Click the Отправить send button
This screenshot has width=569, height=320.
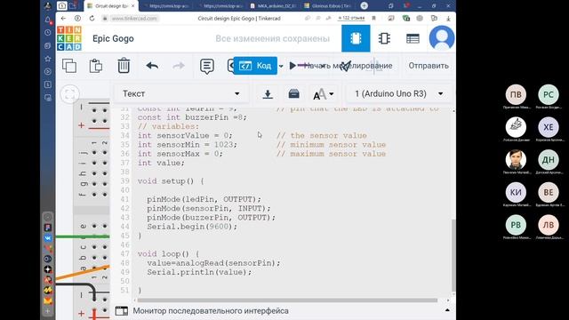[x=429, y=66]
